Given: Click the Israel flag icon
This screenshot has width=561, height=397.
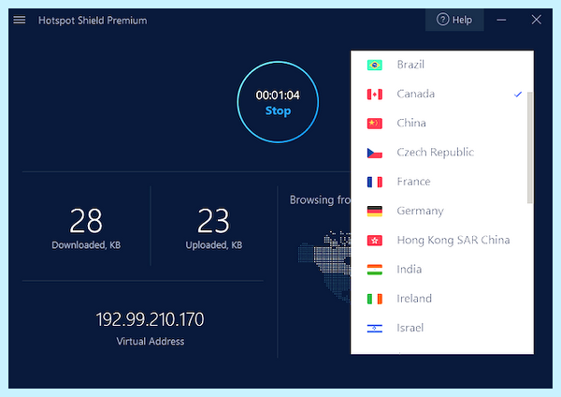Looking at the screenshot, I should (x=375, y=329).
